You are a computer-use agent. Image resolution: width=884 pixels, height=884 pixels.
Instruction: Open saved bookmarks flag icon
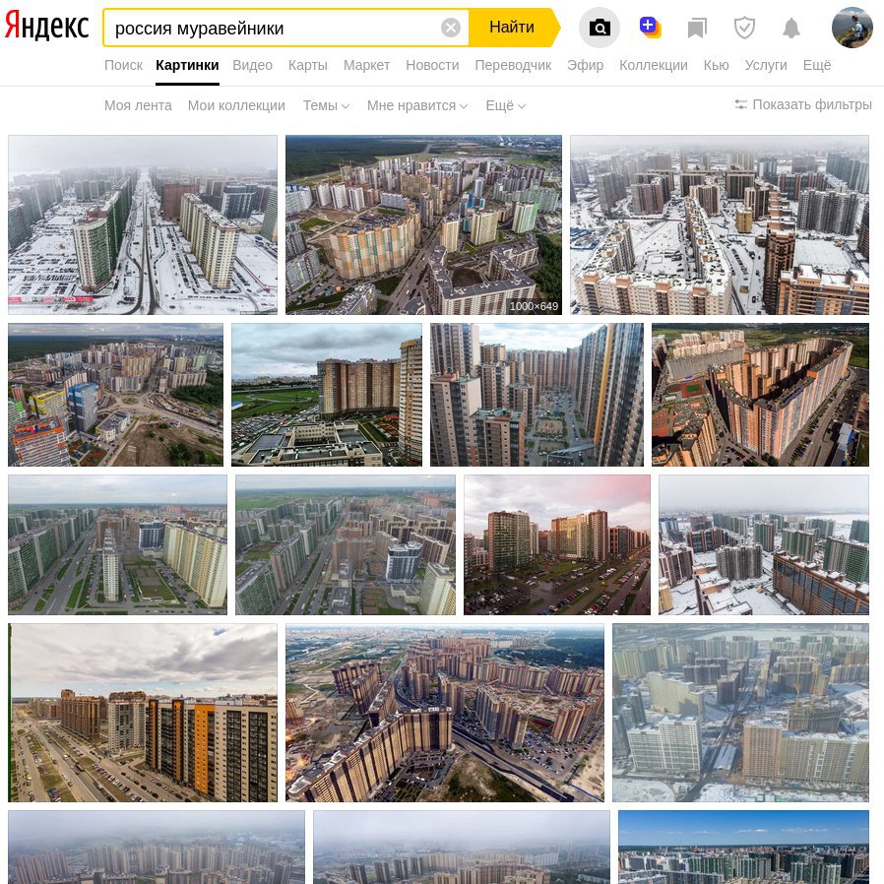click(697, 28)
